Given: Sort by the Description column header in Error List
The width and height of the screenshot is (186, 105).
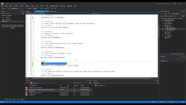Looking at the screenshot, I should tap(32, 85).
